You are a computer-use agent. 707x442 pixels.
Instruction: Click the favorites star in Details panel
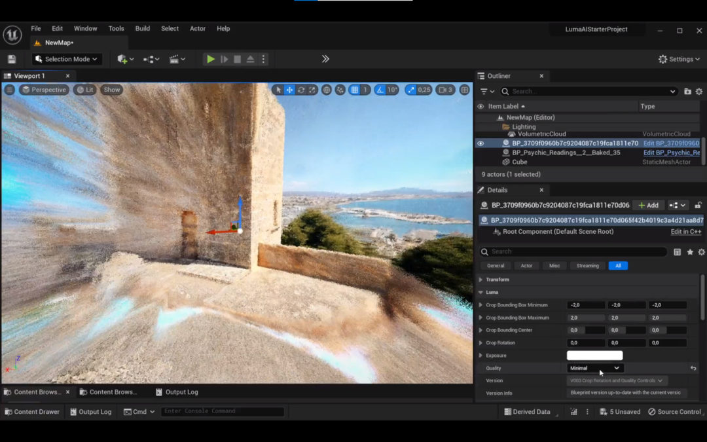pos(689,252)
